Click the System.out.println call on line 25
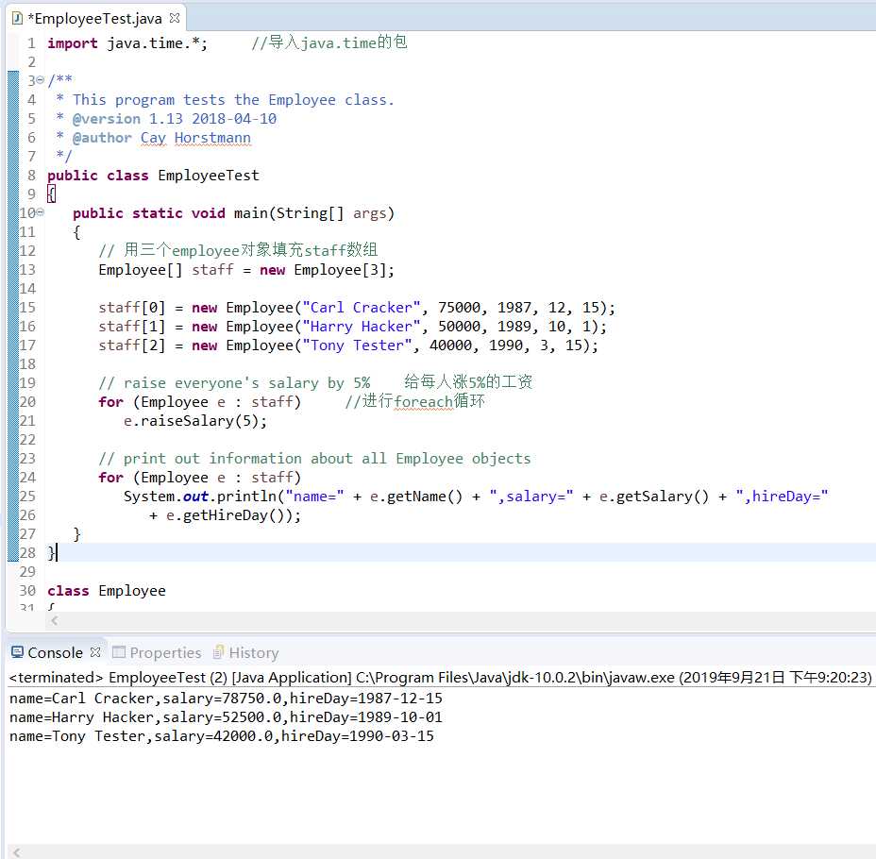 tap(476, 497)
